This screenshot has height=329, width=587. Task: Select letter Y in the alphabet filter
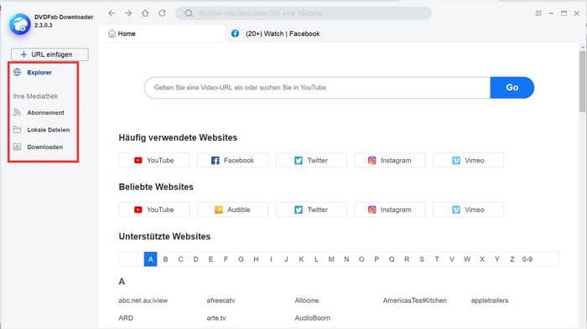point(497,259)
